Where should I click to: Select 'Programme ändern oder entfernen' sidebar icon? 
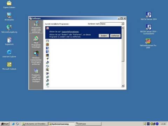pyautogui.click(x=36, y=27)
